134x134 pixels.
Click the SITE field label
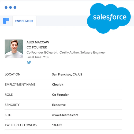point(8,115)
